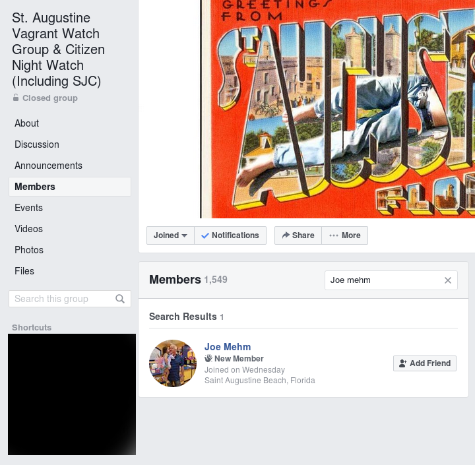Click the Add Friend button

(425, 363)
